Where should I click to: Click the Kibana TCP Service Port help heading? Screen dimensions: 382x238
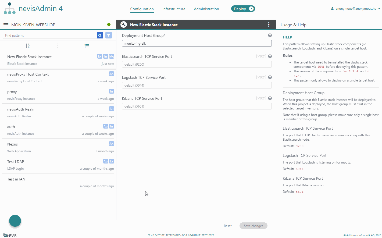coord(303,178)
